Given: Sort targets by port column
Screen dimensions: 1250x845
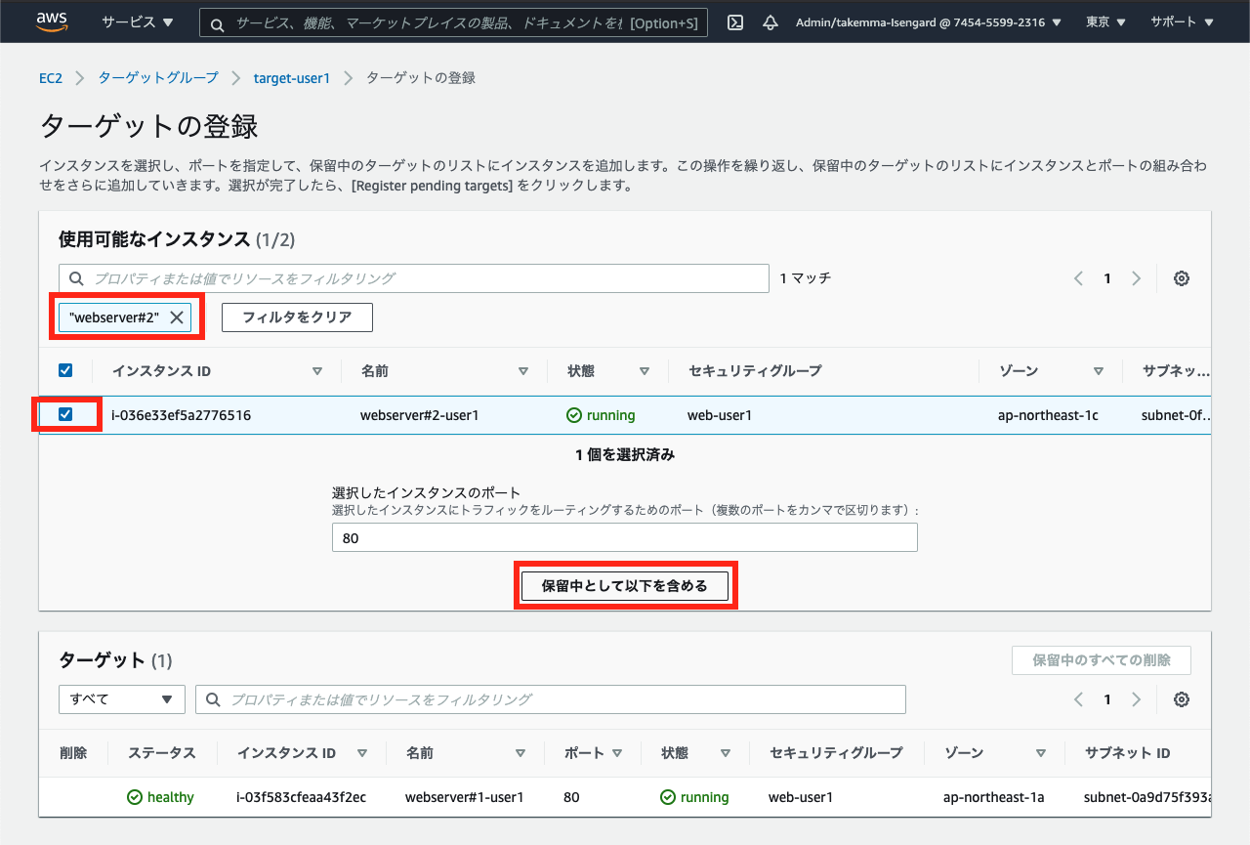Looking at the screenshot, I should pos(616,753).
